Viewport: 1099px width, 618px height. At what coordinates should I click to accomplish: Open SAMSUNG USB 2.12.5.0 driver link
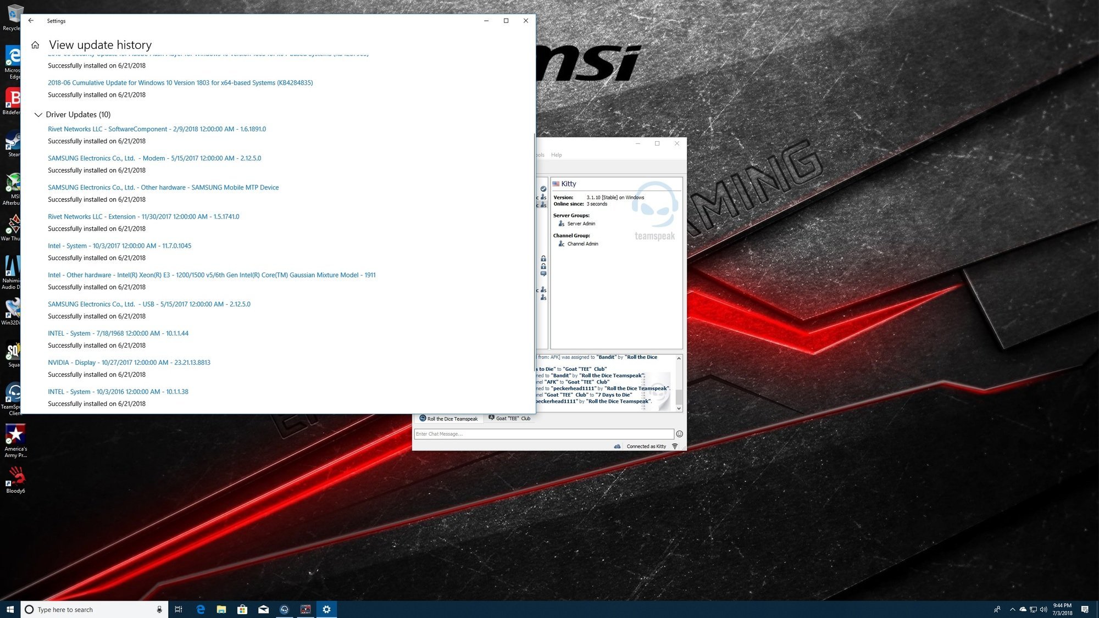click(x=149, y=304)
